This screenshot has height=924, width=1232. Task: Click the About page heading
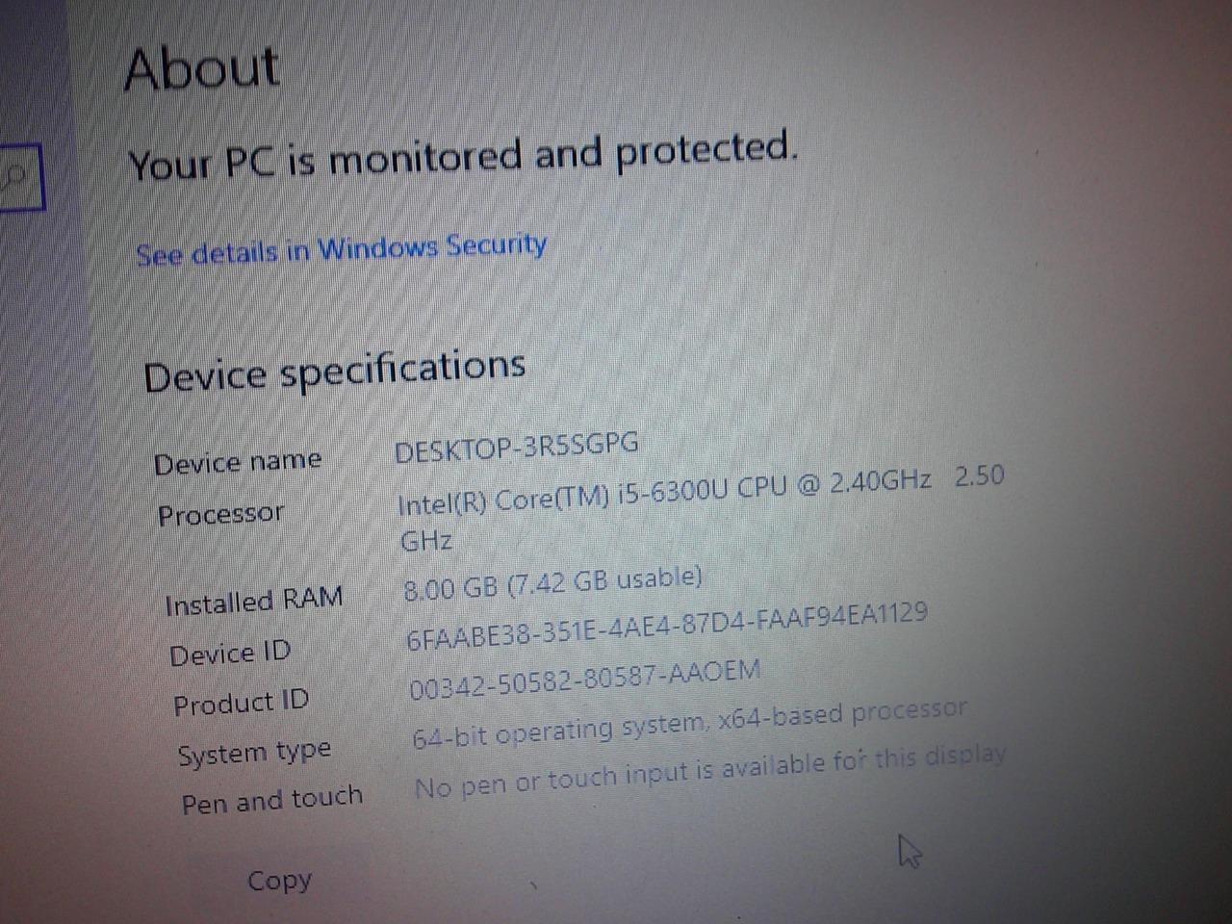202,69
